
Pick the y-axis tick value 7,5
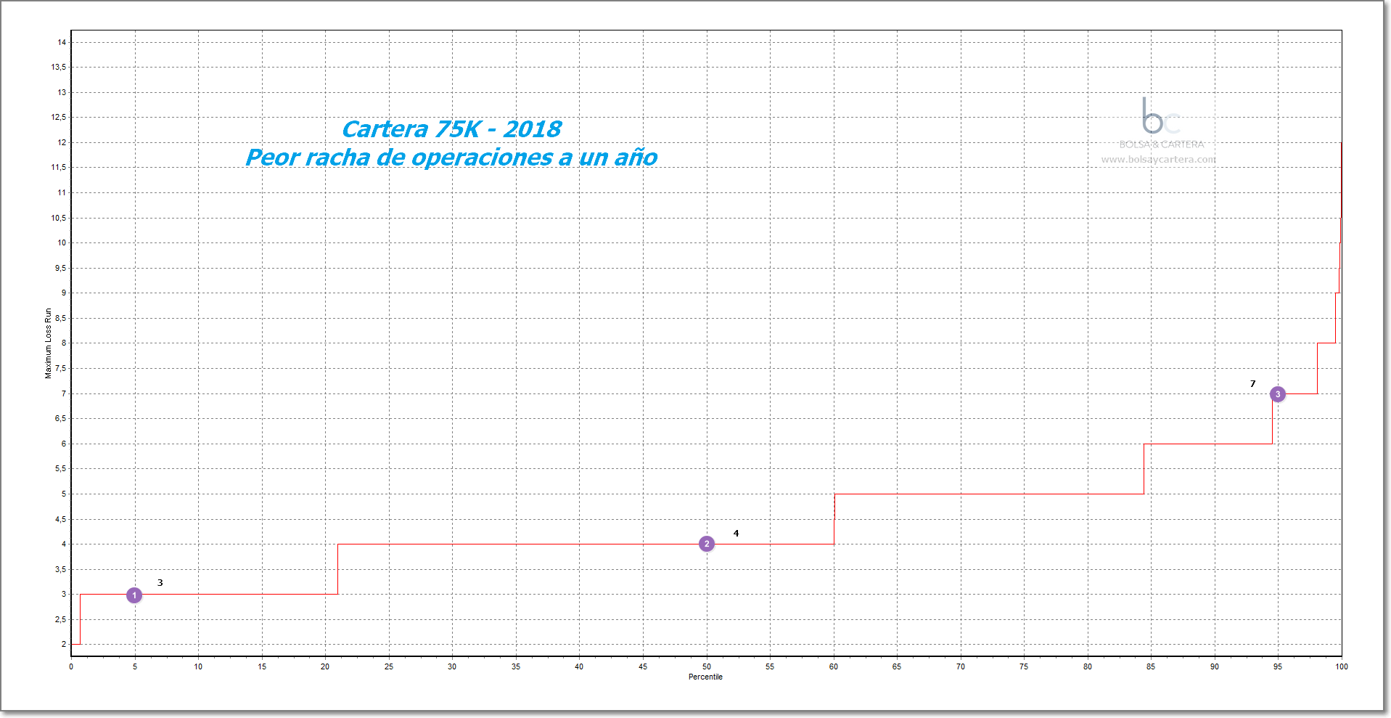pos(60,368)
